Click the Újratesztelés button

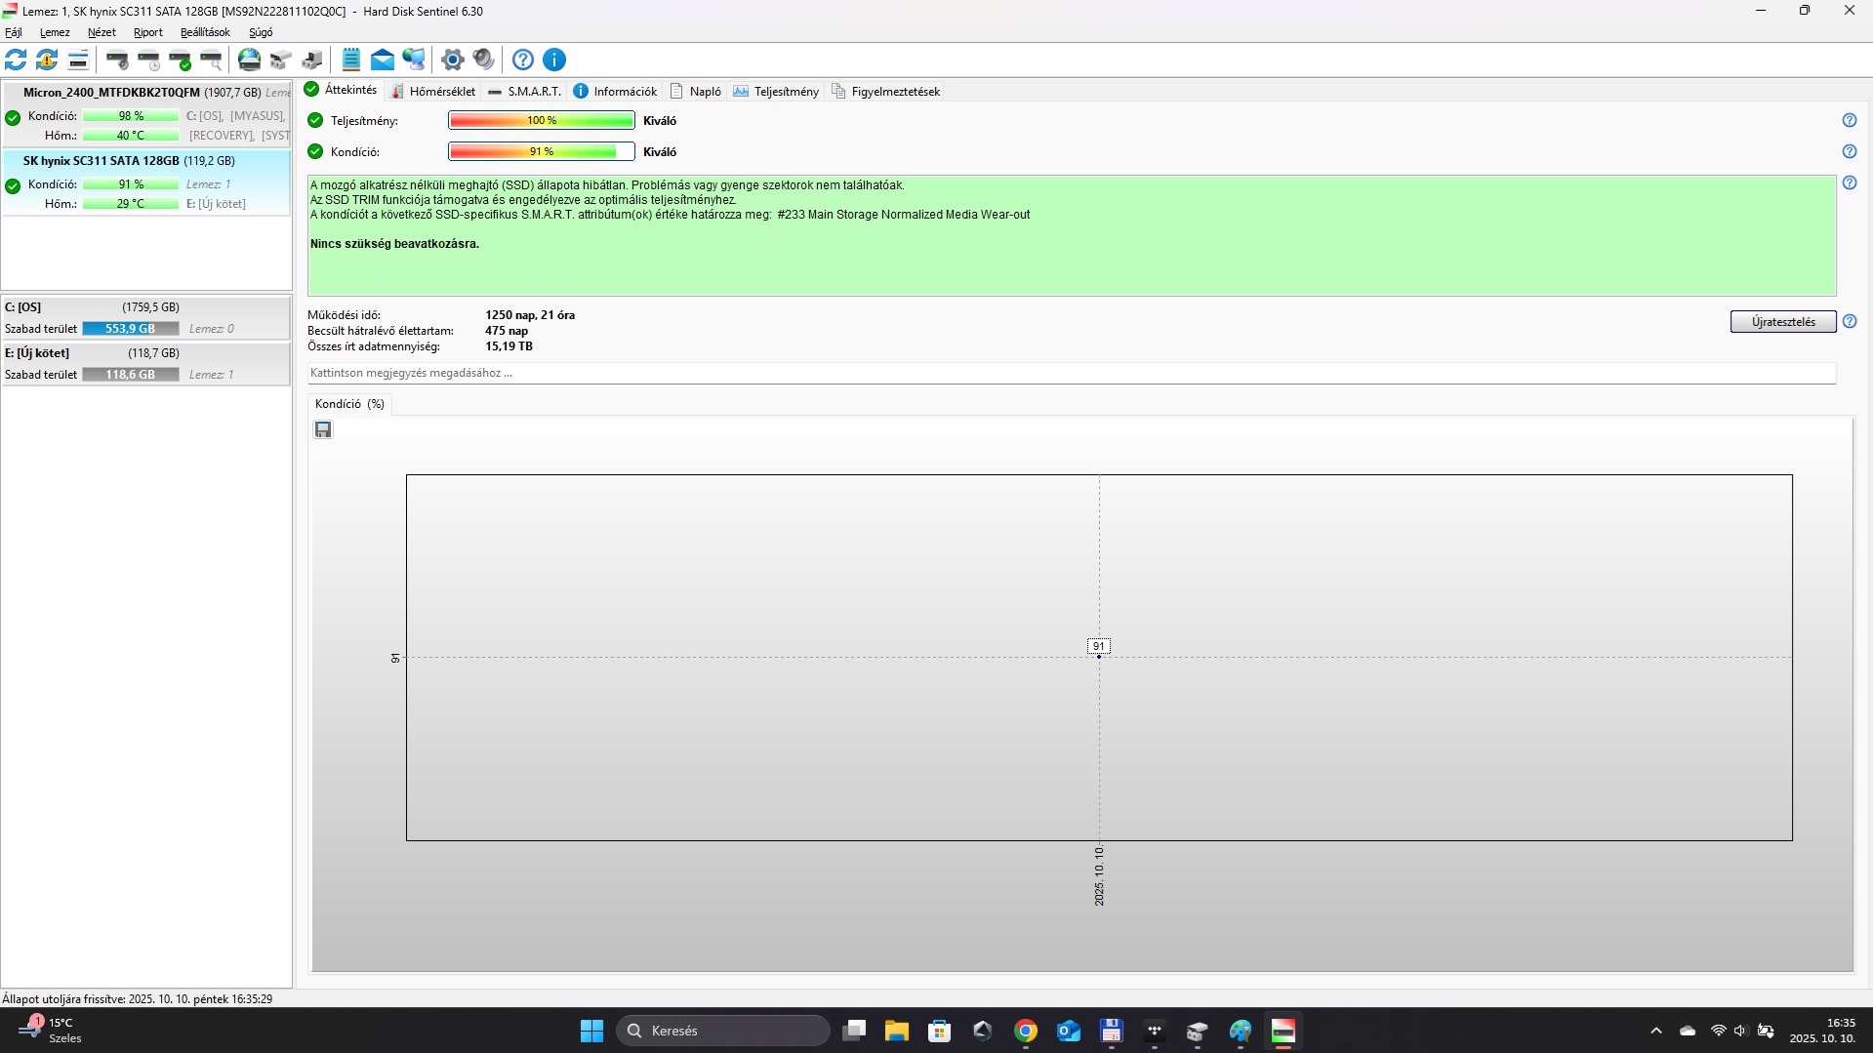click(1783, 322)
